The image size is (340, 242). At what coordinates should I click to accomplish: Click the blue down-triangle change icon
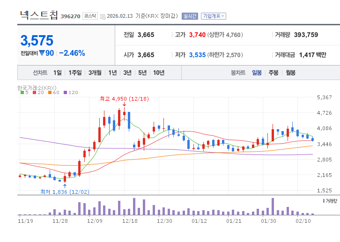click(42, 53)
